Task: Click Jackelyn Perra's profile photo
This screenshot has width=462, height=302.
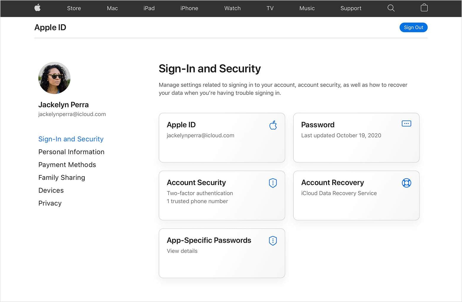Action: 54,78
